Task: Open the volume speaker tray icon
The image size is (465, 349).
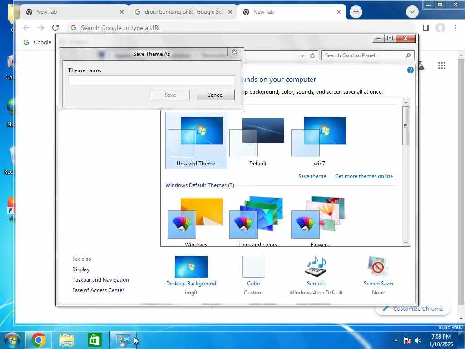Action: (418, 340)
